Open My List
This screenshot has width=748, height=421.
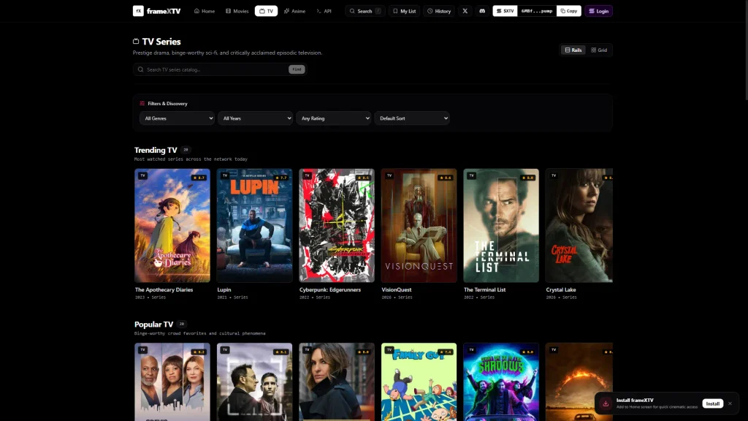click(404, 11)
